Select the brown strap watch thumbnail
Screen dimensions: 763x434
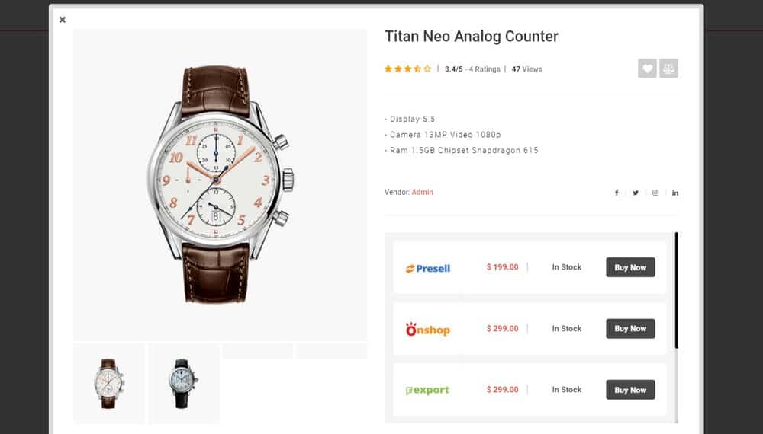109,384
